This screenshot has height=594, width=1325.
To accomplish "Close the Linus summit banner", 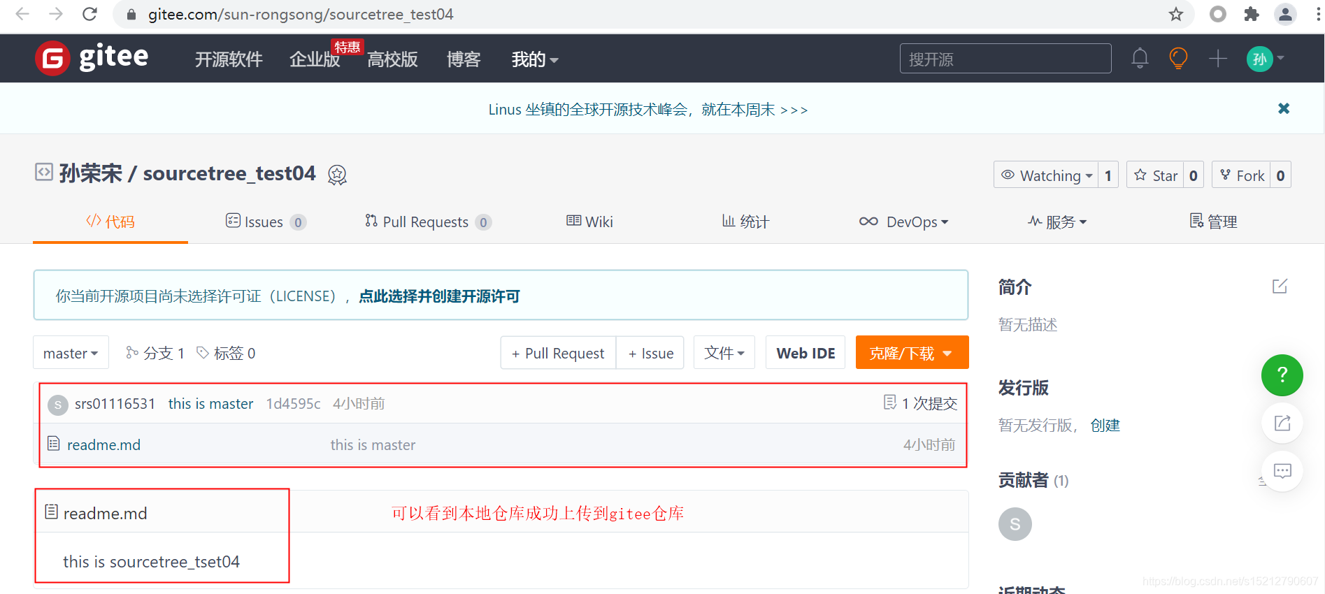I will [x=1284, y=108].
